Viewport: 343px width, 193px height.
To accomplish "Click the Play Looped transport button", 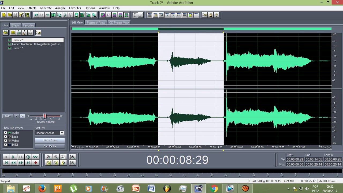I will [x=35, y=157].
